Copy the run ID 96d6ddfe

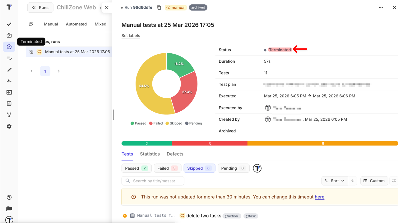click(159, 7)
